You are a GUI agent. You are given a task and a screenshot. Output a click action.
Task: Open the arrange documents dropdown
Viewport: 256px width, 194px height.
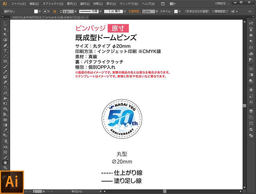pyautogui.click(x=172, y=4)
